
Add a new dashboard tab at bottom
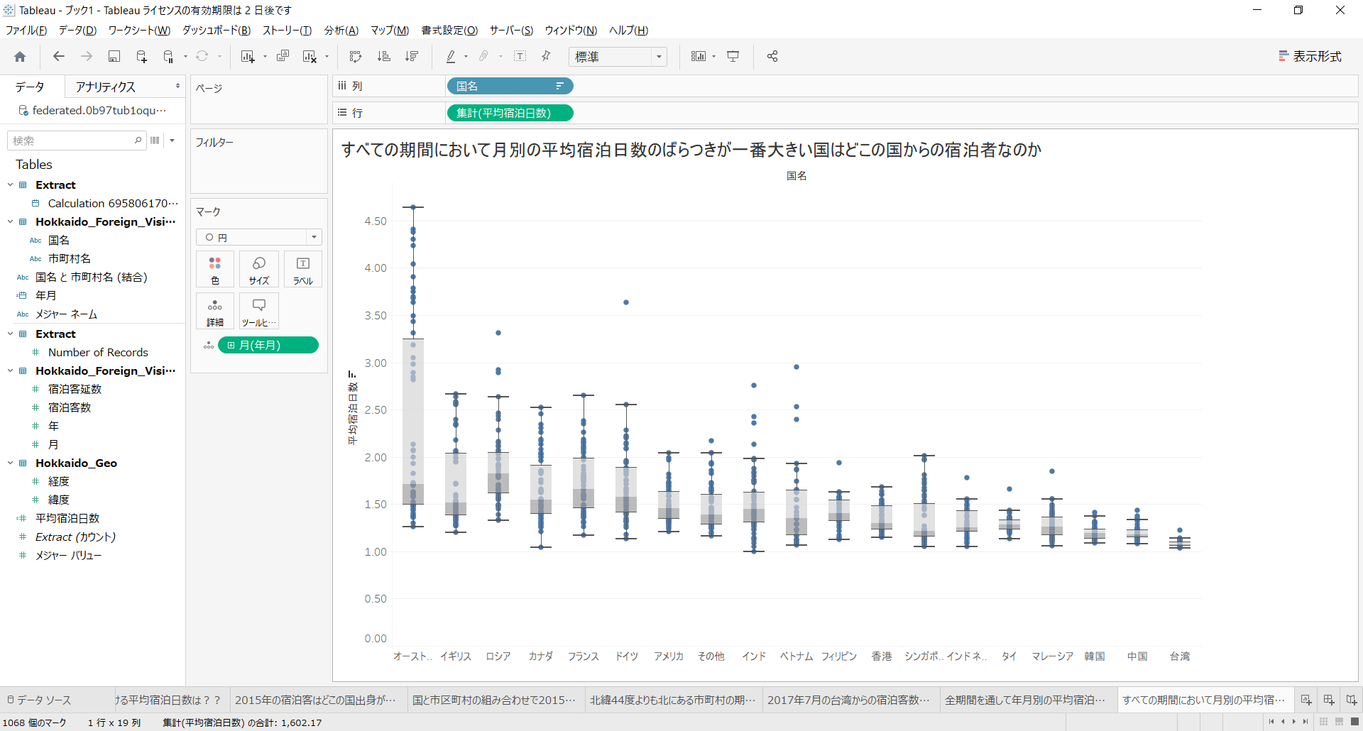(1329, 700)
